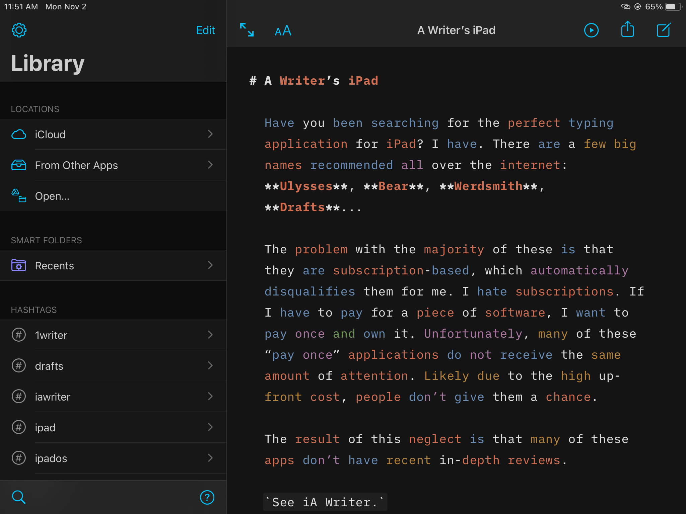The image size is (686, 514).
Task: Tap the Edit button
Action: (x=205, y=30)
